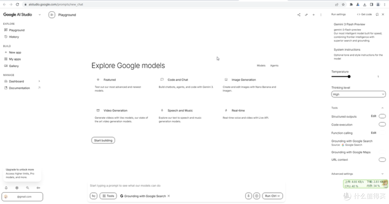Open Chrome downloads icon

pos(365,4)
